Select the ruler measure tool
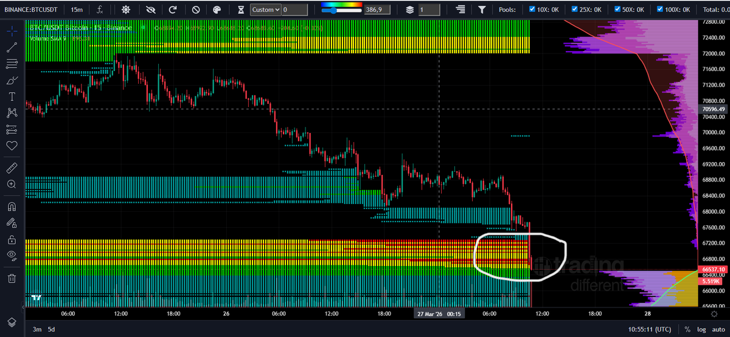The height and width of the screenshot is (337, 730). [x=12, y=167]
